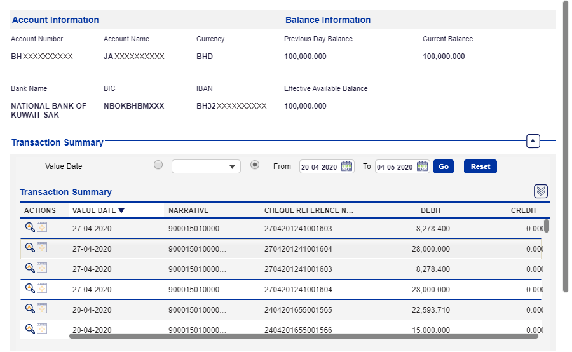Open the Value Date period dropdown

206,166
